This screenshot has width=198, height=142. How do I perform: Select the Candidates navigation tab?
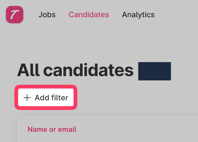(89, 15)
